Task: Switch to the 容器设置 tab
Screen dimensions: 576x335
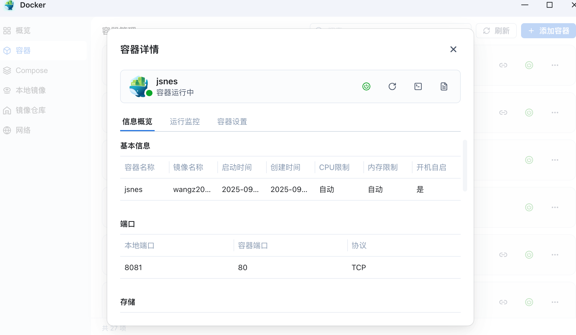Action: (232, 122)
